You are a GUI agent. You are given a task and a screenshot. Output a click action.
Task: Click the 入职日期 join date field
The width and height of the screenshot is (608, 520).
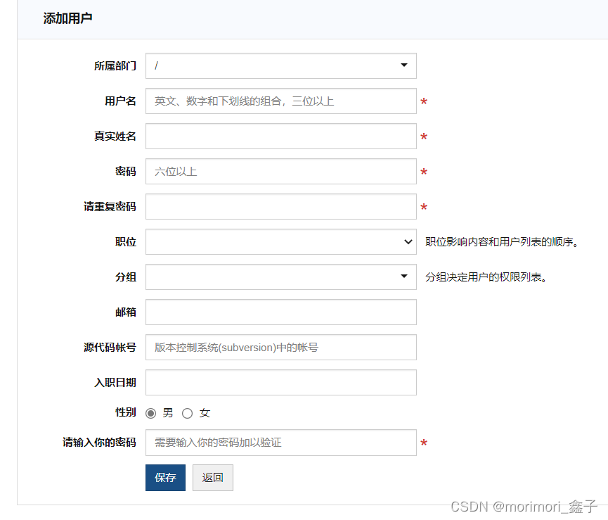click(280, 382)
